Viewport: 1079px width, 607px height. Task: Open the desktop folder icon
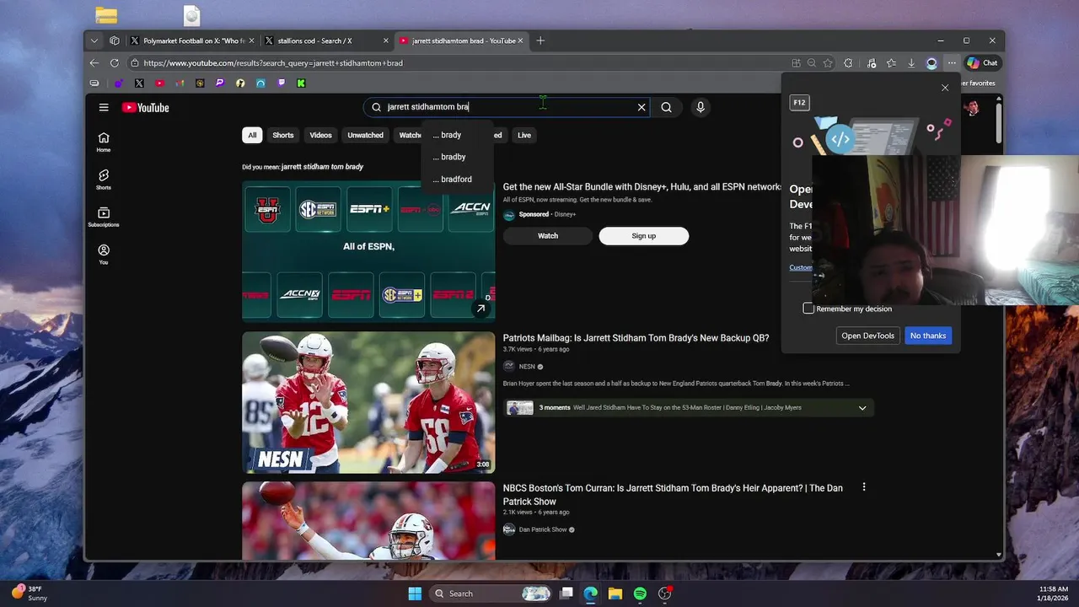[x=106, y=15]
